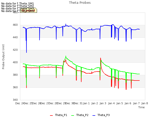
Task: Click the red Theta_P1 legend color marker
Action: point(51,115)
